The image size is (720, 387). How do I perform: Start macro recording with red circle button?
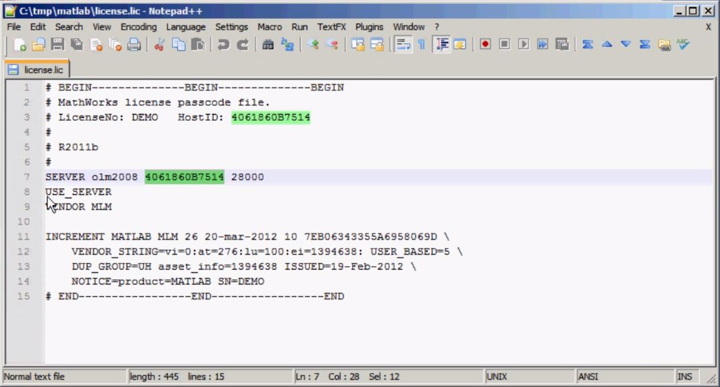pyautogui.click(x=486, y=44)
